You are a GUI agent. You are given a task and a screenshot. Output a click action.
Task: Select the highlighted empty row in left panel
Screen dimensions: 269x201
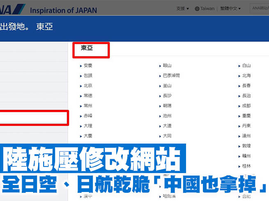pos(34,118)
